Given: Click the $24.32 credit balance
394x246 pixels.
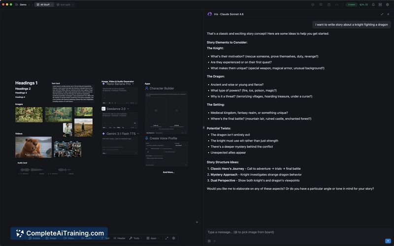Looking at the screenshot, I should 363,4.
